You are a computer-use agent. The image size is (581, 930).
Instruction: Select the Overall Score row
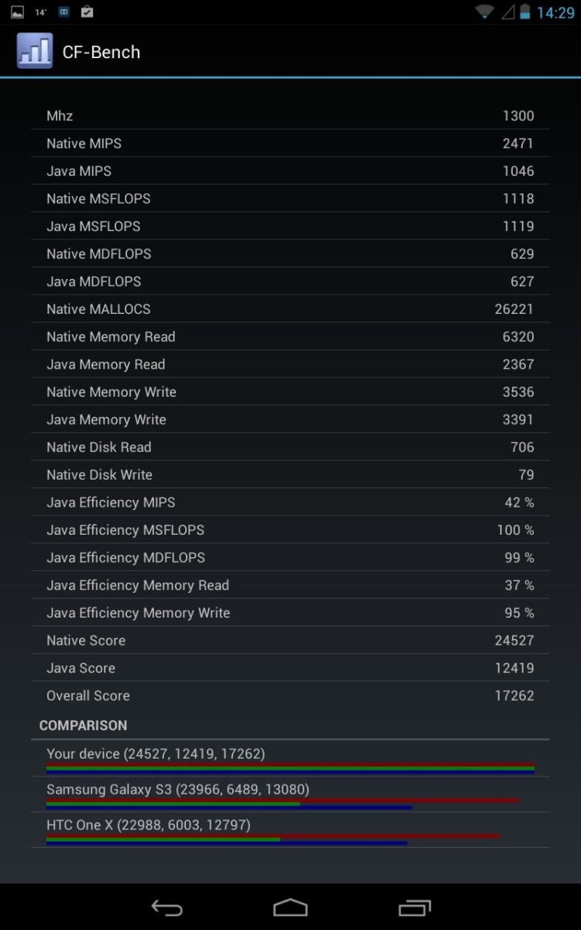290,695
